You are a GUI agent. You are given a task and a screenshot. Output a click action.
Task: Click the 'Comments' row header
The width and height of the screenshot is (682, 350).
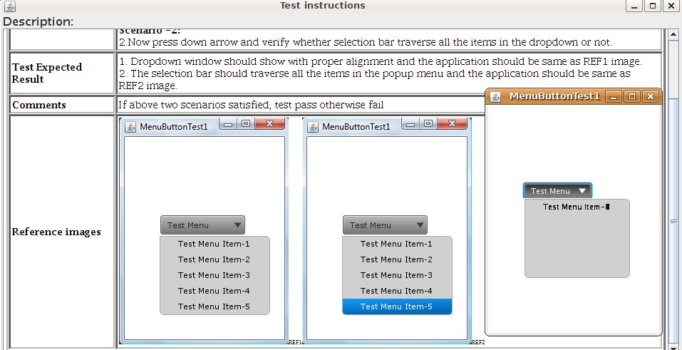click(x=62, y=105)
